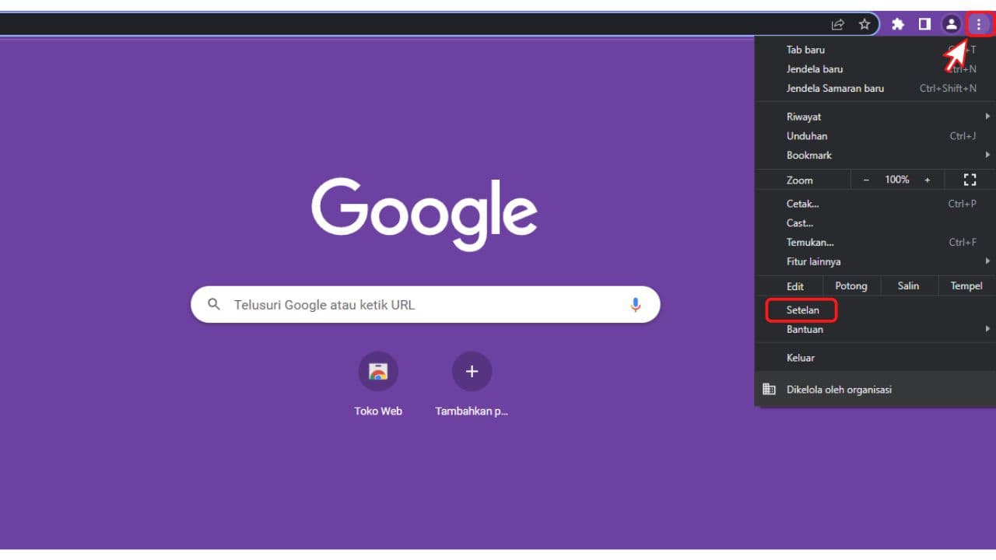The height and width of the screenshot is (560, 996).
Task: Click the Toko Web label text
Action: (x=378, y=411)
